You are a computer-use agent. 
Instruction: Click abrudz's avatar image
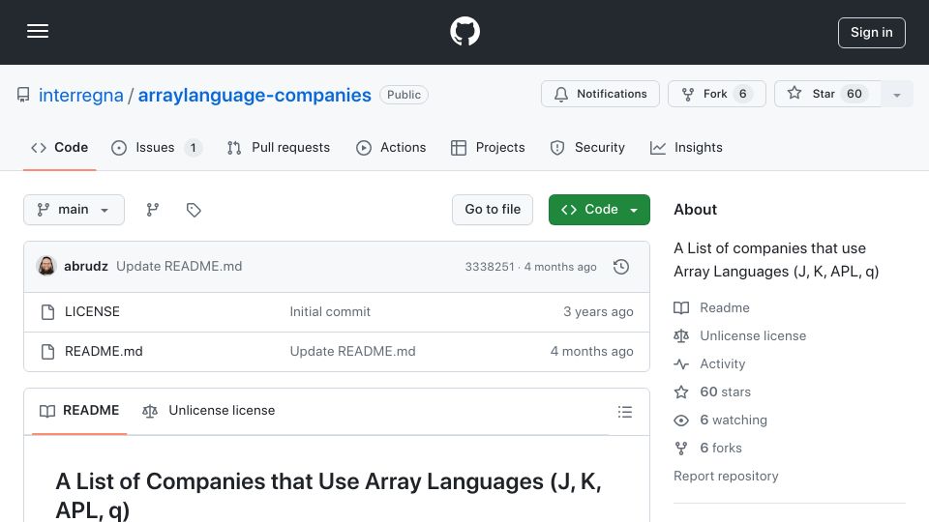coord(46,267)
